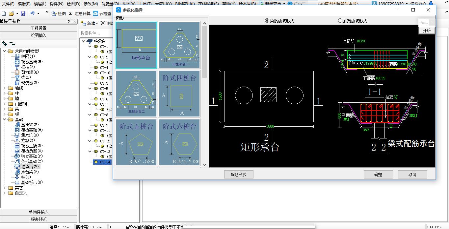Expand the 其它 folder
The image size is (449, 229).
click(4, 188)
